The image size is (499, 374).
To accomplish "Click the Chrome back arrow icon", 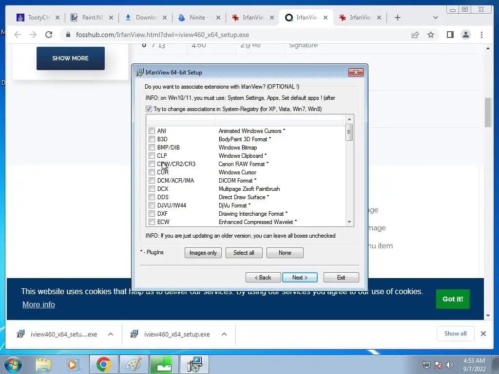I will 18,35.
